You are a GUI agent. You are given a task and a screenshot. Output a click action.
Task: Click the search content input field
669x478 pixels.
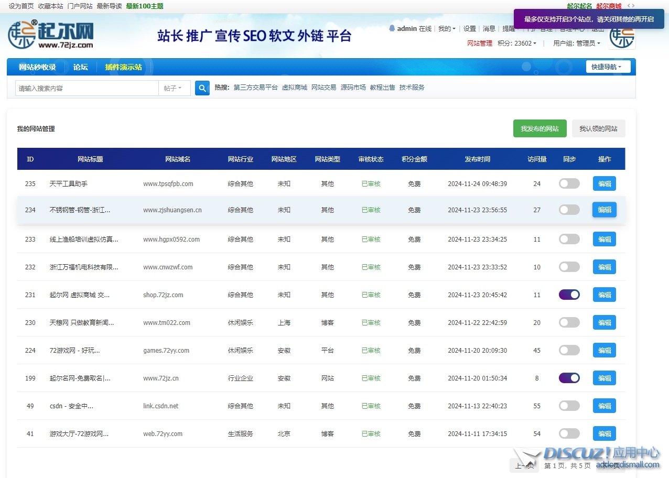pyautogui.click(x=87, y=88)
